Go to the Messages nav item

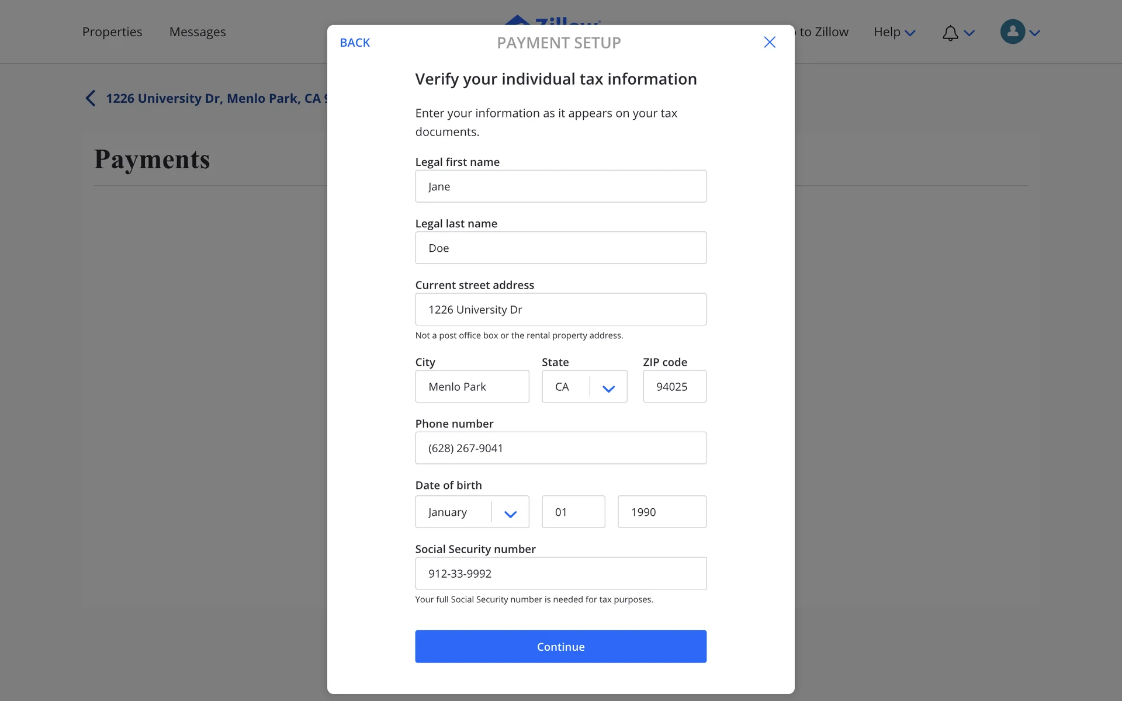[198, 32]
